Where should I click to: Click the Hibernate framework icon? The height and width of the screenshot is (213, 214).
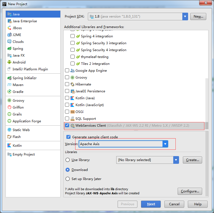coord(72,84)
